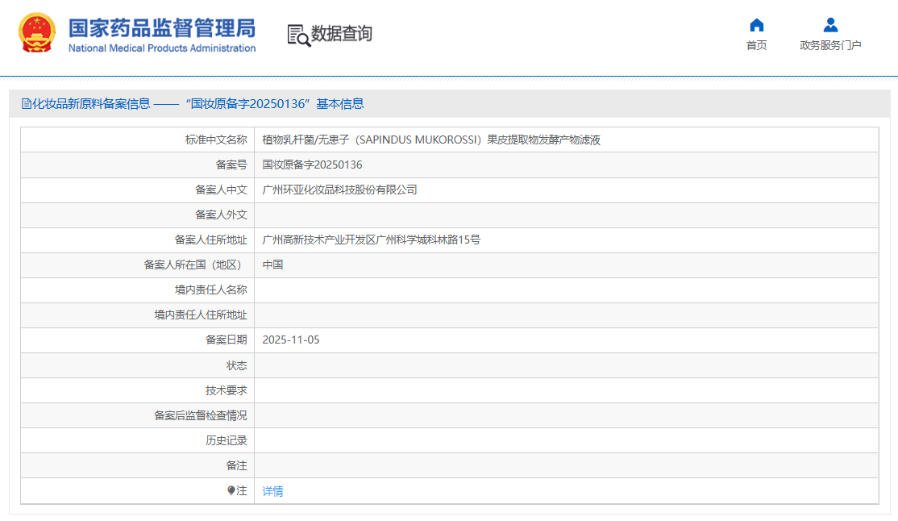The width and height of the screenshot is (898, 521).
Task: Click the company name 广州环亚化妆品科技股份有限公司
Action: 339,190
